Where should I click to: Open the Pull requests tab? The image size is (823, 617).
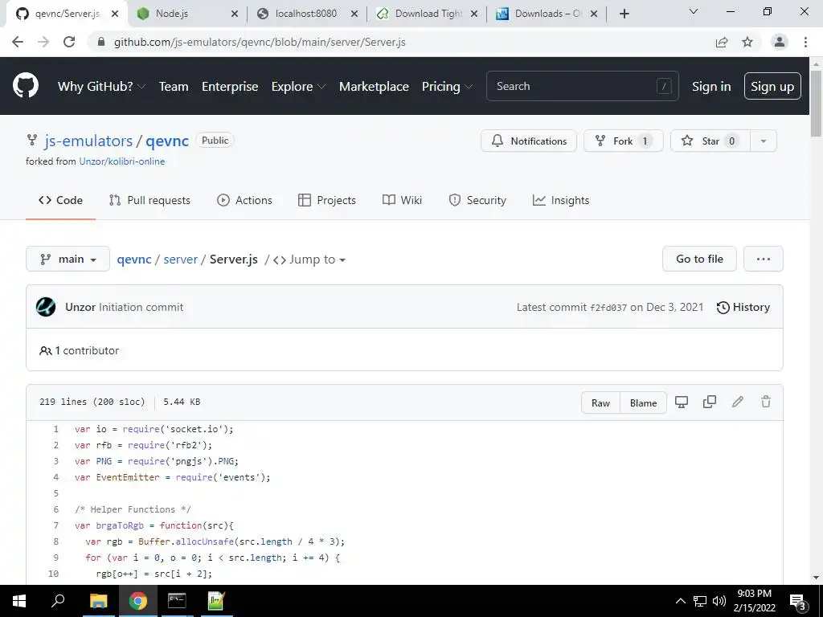coord(149,200)
